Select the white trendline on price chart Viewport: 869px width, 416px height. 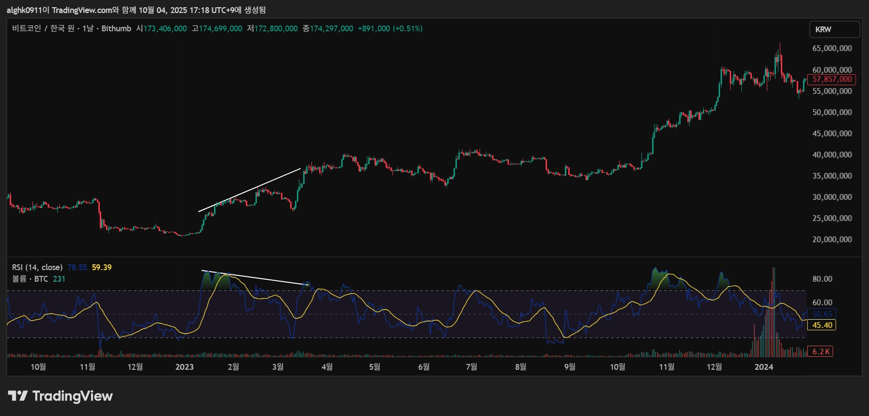[250, 190]
